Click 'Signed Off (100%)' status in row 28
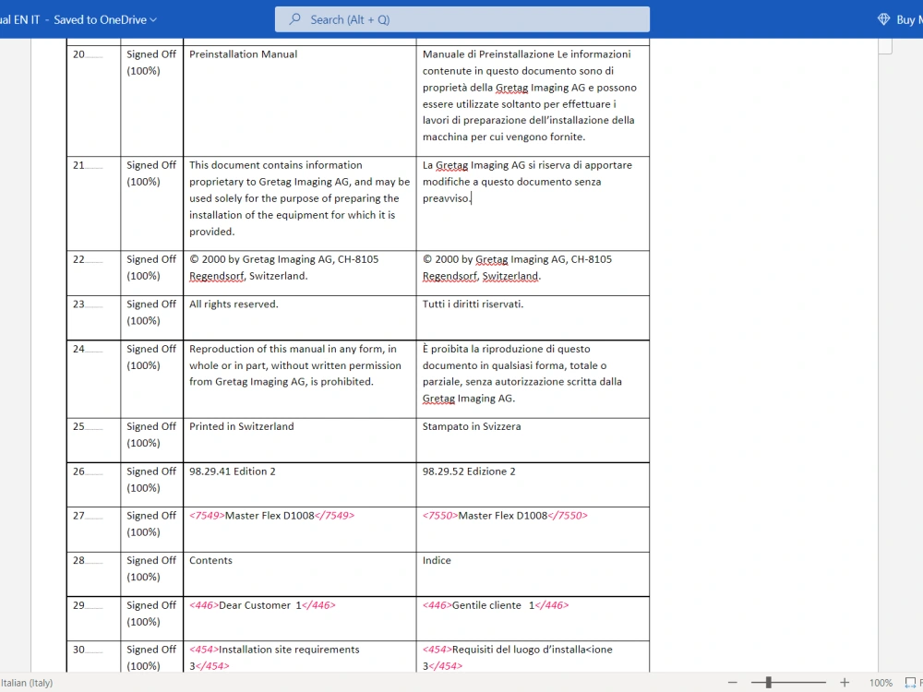Viewport: 923px width, 692px height. point(151,569)
